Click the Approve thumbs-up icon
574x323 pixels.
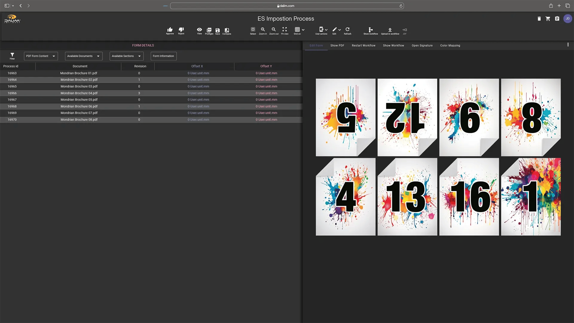point(170,30)
